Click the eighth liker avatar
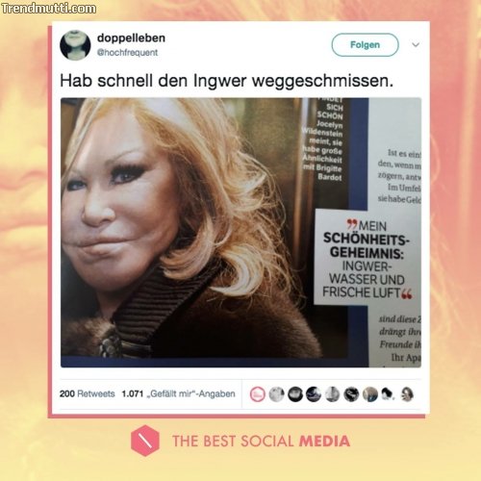 (389, 394)
